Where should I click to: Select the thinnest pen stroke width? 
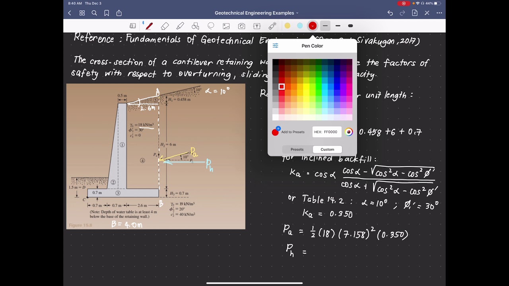[x=325, y=26]
